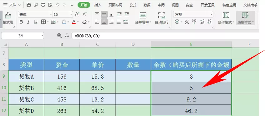Expand the quick access customize arrow
Image resolution: width=265 pixels, height=116 pixels.
coord(72,5)
